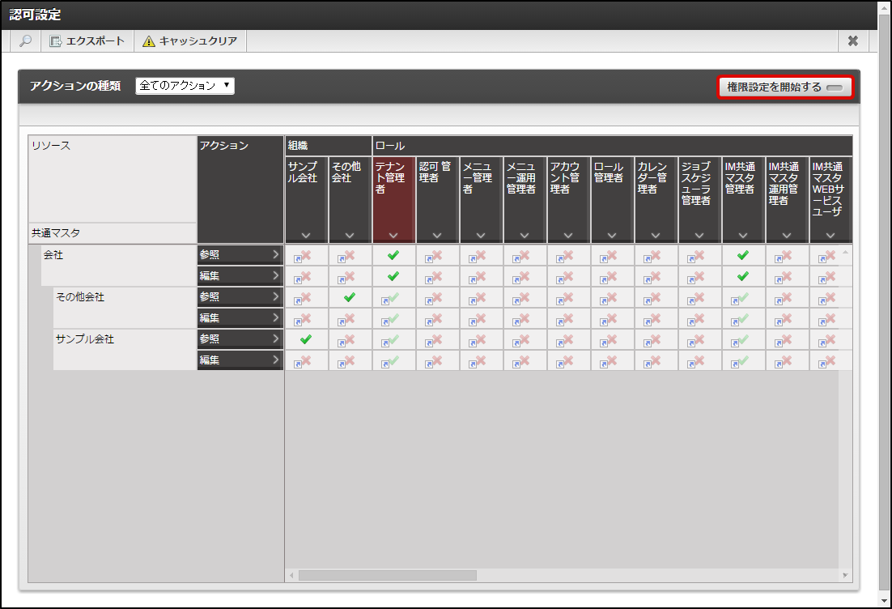Click the cache clear (キャッシュクリア) warning button
This screenshot has width=892, height=609.
pos(190,41)
